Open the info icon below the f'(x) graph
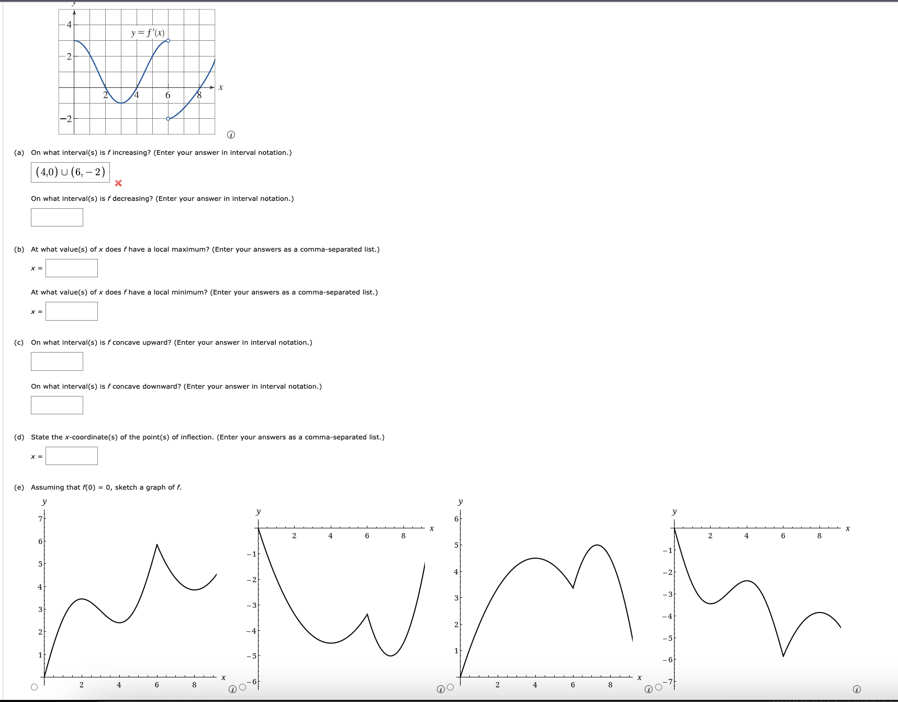The width and height of the screenshot is (898, 702). coord(231,135)
